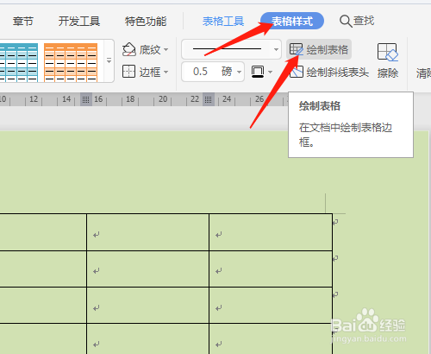This screenshot has height=354, width=431.
Task: Open the 章节 ribbon tab
Action: click(23, 21)
